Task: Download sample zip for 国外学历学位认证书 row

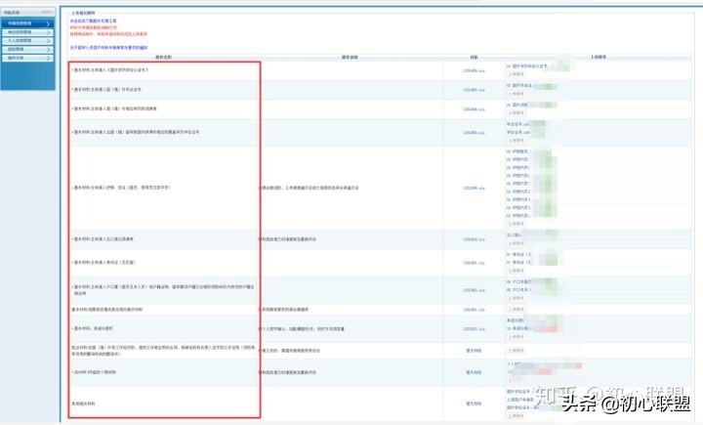Action: pos(474,71)
